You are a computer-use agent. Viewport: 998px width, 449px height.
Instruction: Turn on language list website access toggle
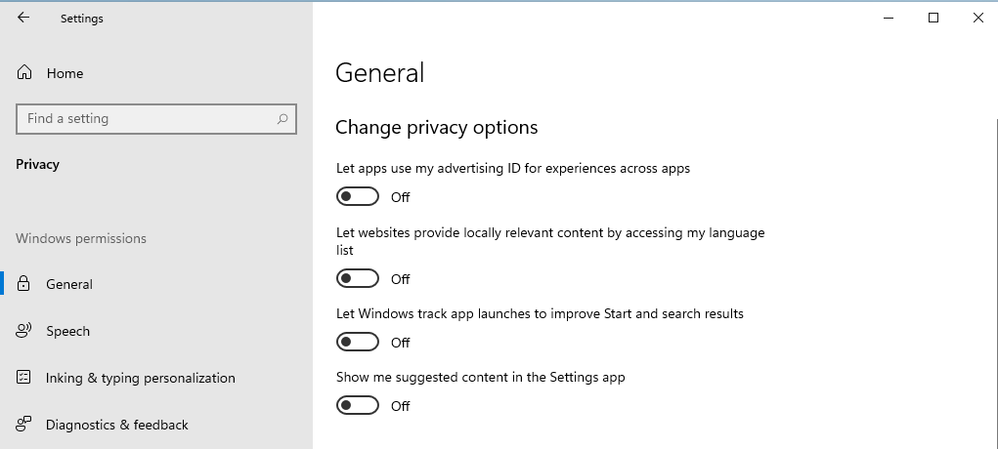tap(357, 279)
